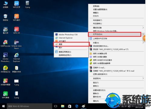
Task: Choose 向右旋转(T) to rotate right
Action: (117, 20)
